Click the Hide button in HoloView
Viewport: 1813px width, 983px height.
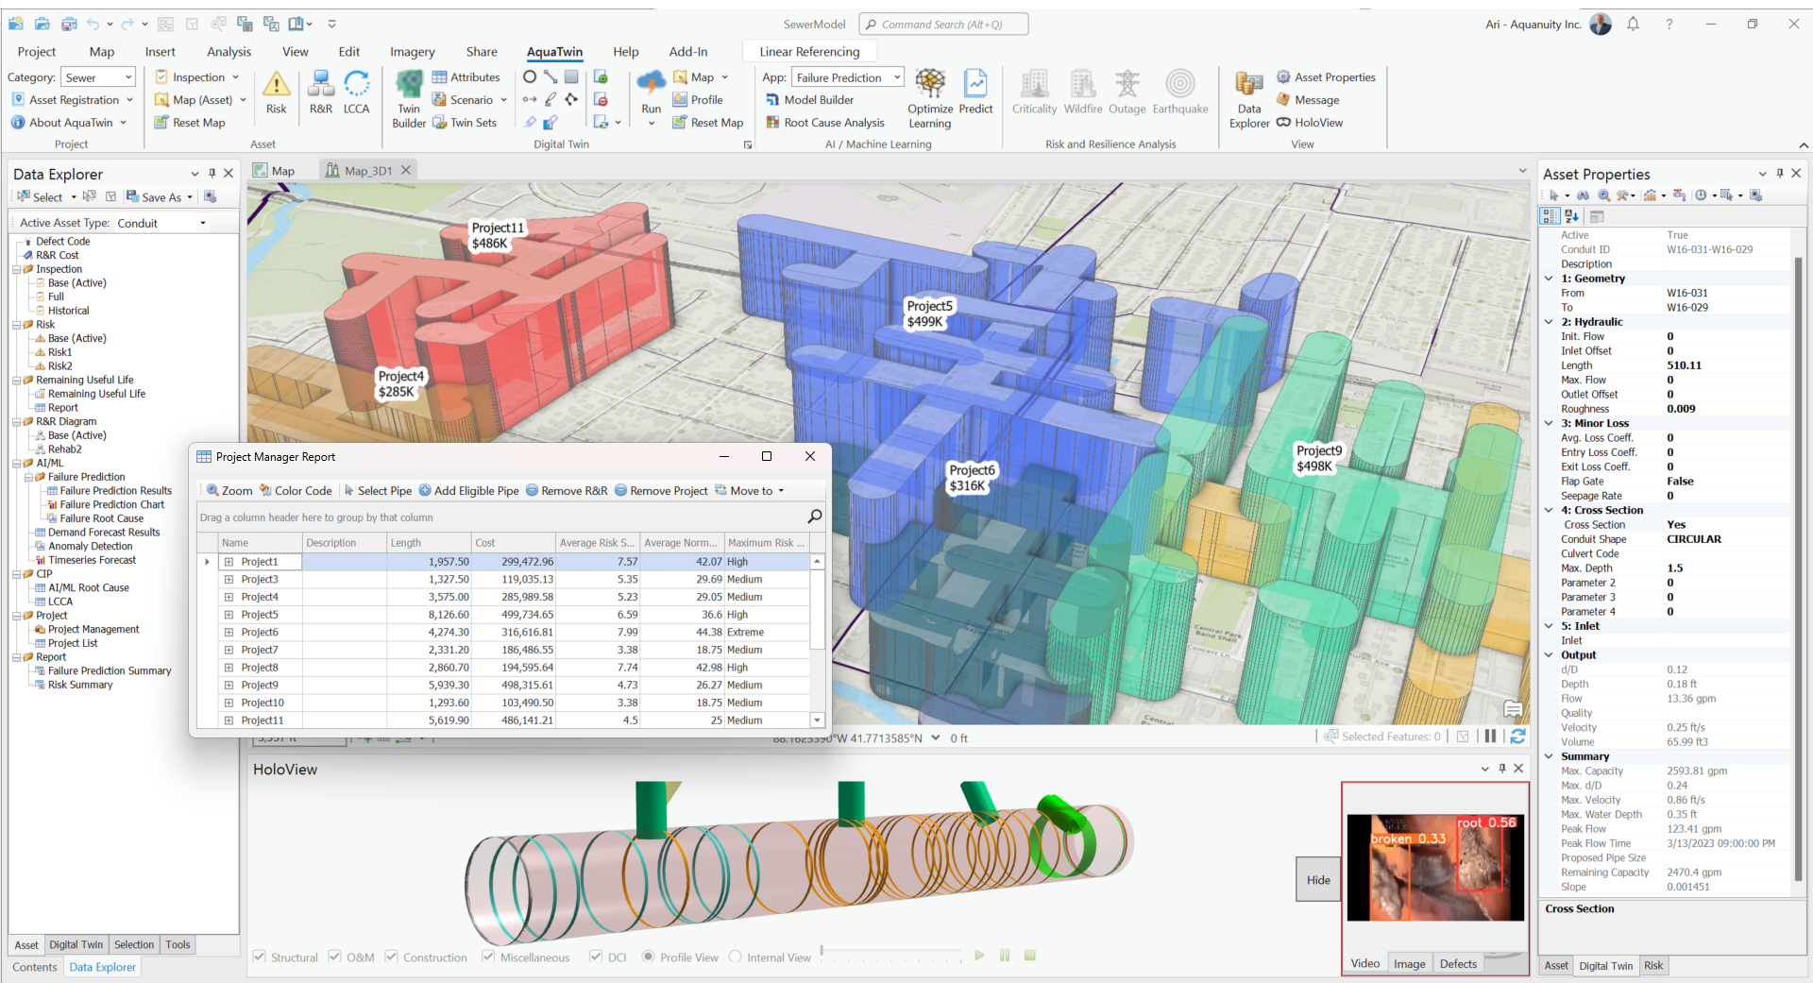tap(1318, 880)
